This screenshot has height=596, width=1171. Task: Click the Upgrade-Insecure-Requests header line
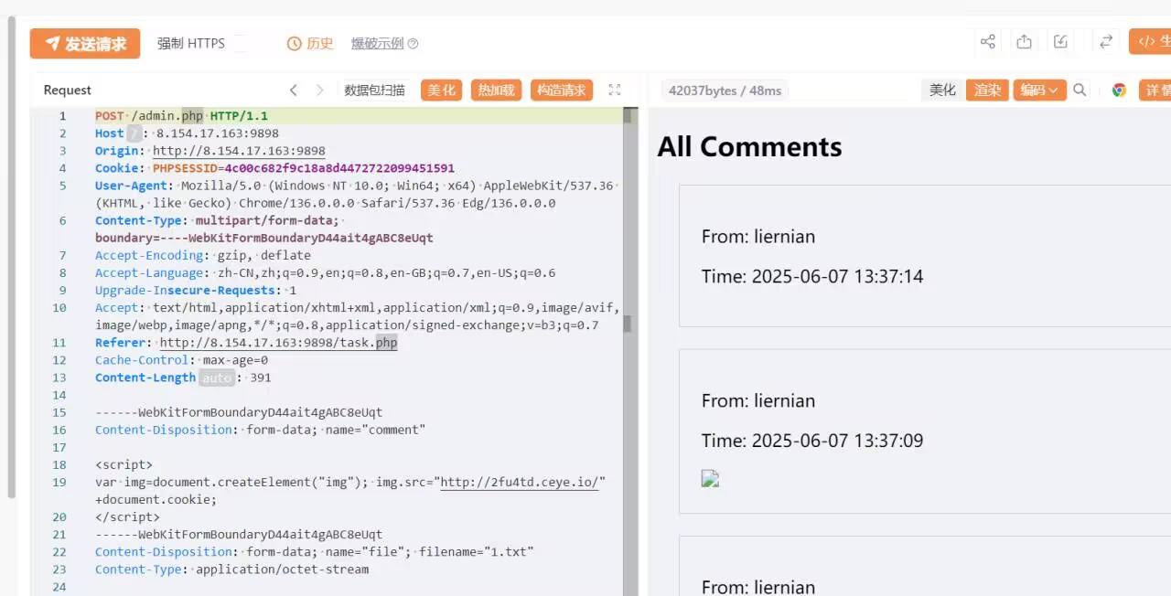tap(196, 291)
